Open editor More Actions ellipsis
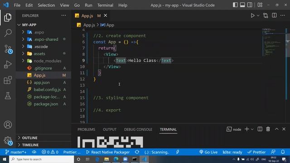Image resolution: width=290 pixels, height=163 pixels. click(x=283, y=15)
